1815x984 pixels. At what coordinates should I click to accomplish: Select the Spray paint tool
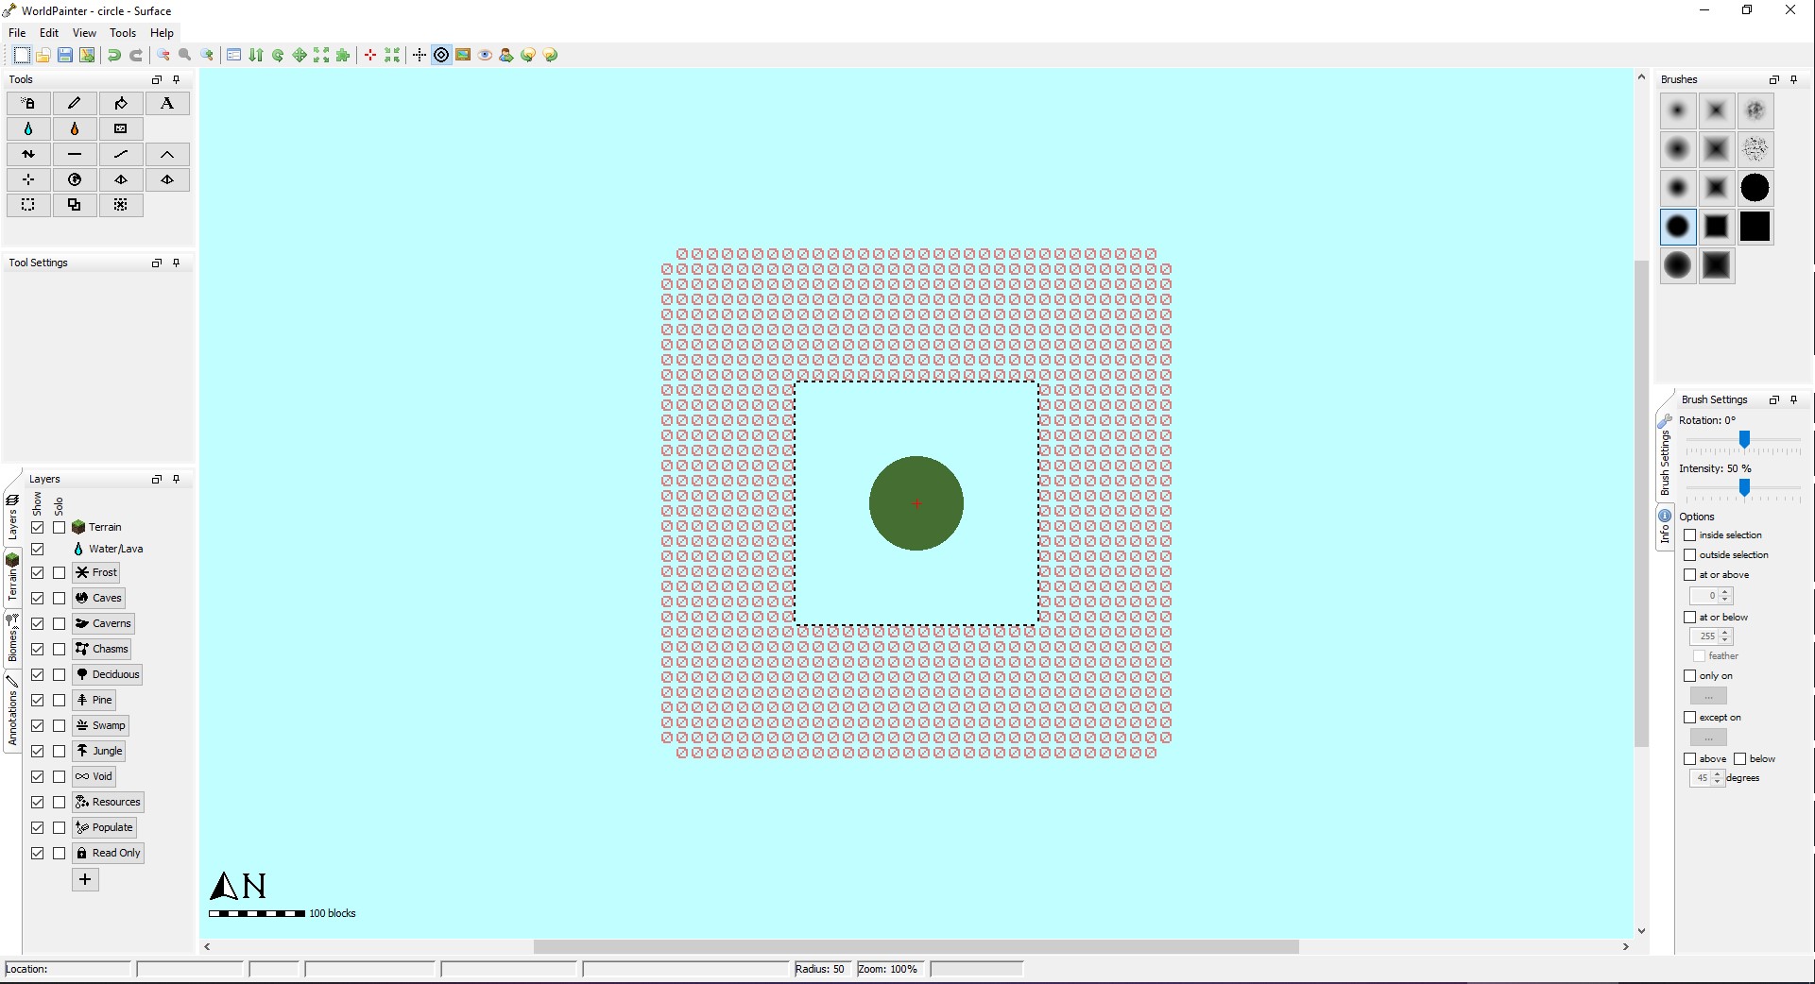(27, 103)
